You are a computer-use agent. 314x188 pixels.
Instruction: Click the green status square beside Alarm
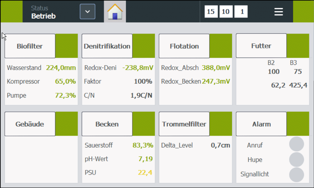(x=298, y=124)
